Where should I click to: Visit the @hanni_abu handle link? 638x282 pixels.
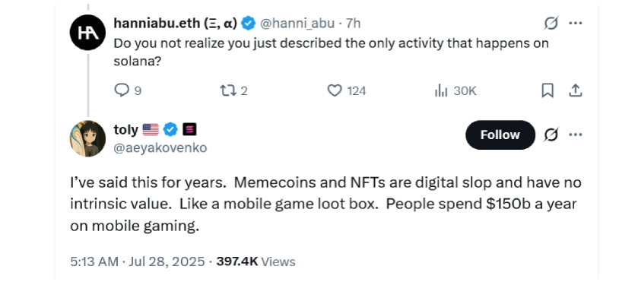tap(297, 24)
